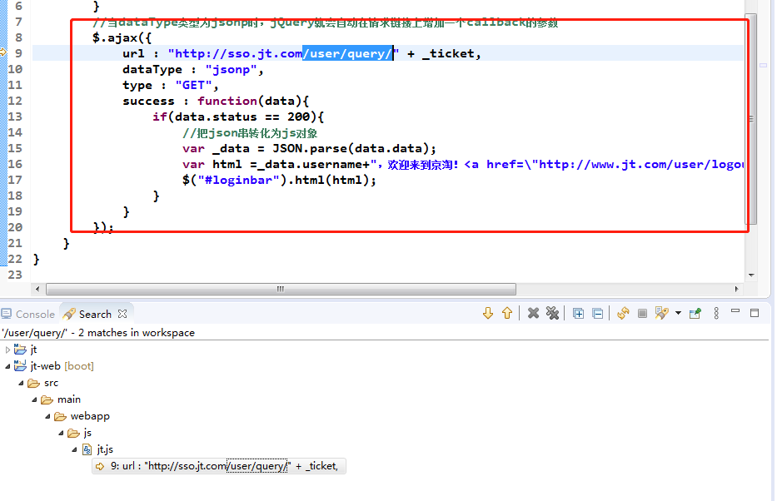Click the match arrow icon on line 9 result
Viewport: 777px width, 501px height.
tap(100, 466)
